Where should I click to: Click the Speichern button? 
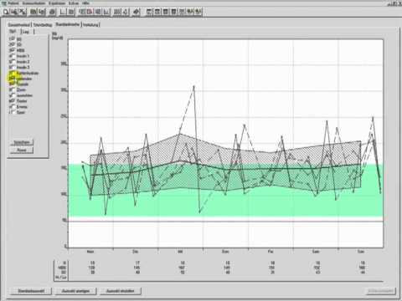point(22,142)
